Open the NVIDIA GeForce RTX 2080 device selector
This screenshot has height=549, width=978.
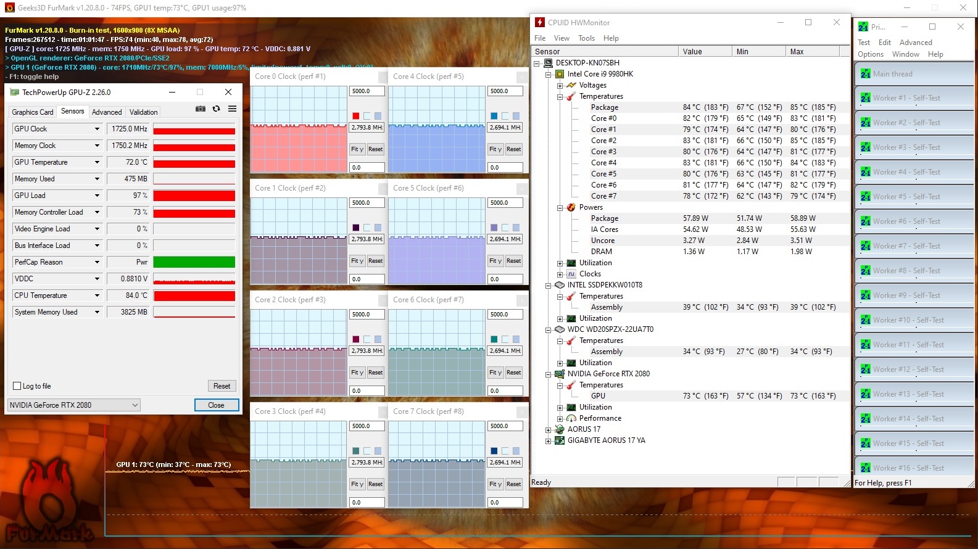[x=74, y=405]
